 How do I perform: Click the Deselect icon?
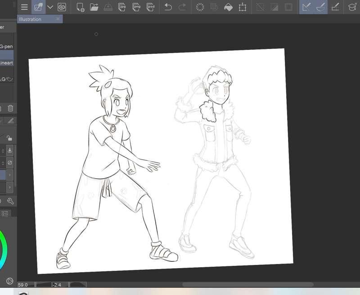[x=261, y=7]
